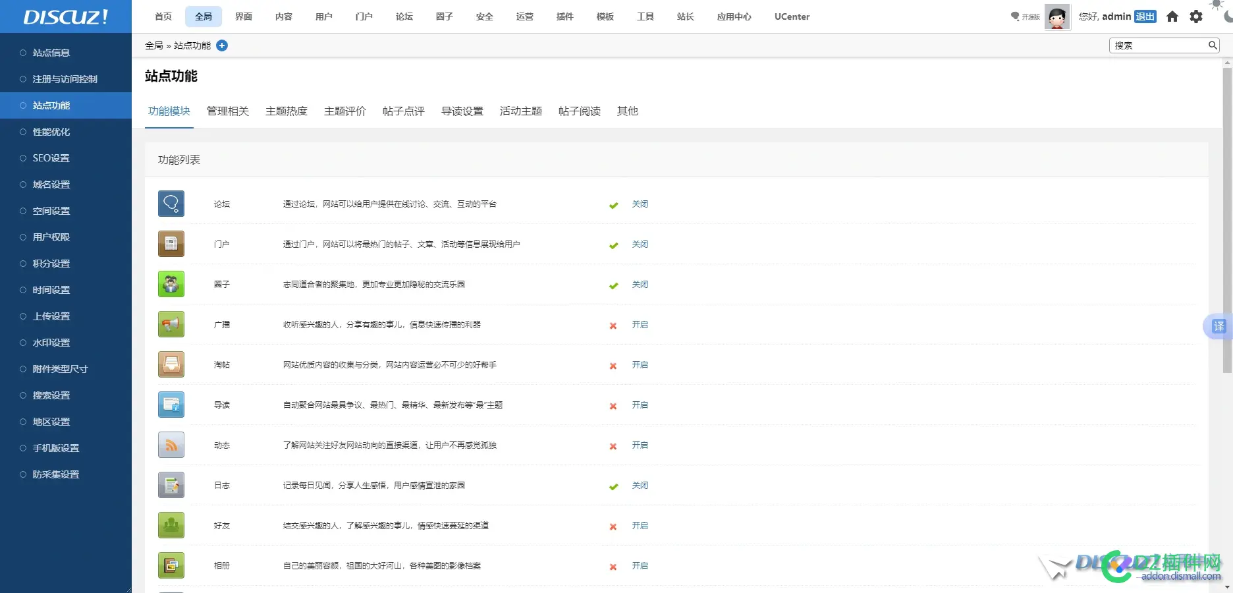Enable 动态 by clicking 开启
Screen dimensions: 1233x593
coord(640,445)
